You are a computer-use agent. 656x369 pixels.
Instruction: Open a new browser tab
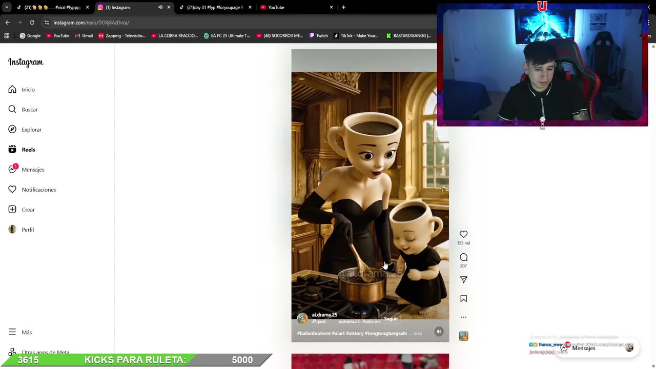point(343,7)
